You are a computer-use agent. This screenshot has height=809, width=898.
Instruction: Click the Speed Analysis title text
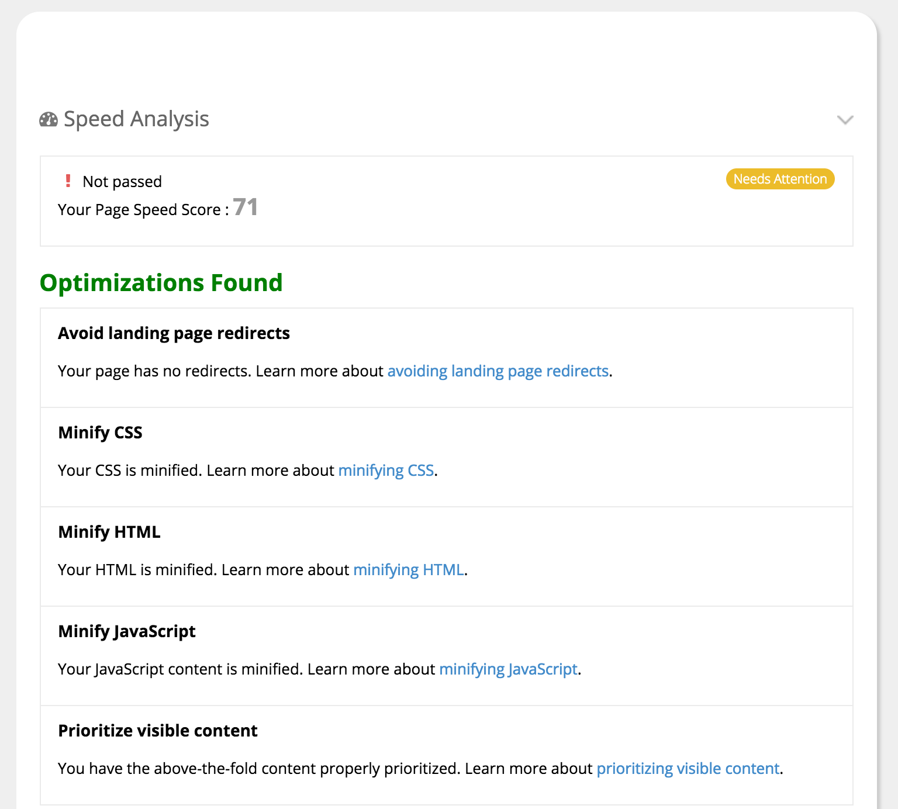[137, 119]
